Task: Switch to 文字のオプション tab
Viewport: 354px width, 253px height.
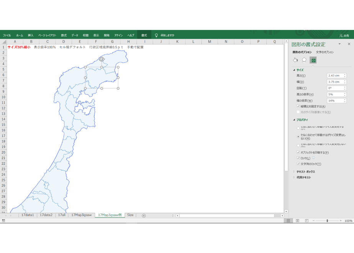Action: click(324, 52)
